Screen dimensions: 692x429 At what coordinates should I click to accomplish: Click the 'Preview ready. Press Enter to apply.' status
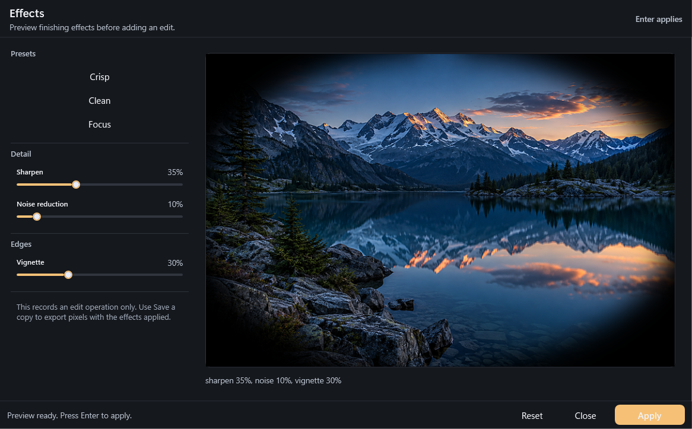point(69,416)
